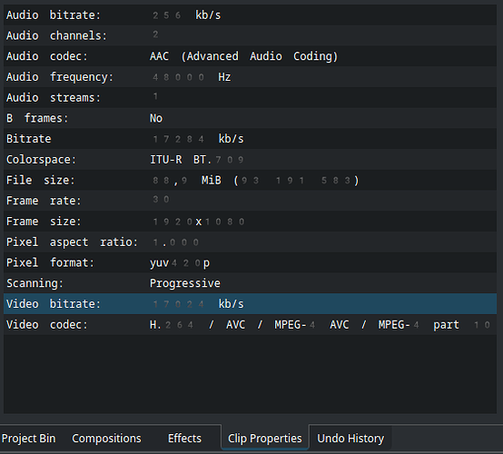The width and height of the screenshot is (503, 454).
Task: Switch to the Project Bin tab
Action: [x=28, y=438]
